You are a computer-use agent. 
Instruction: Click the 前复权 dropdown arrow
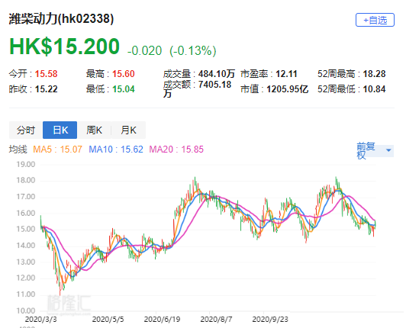(x=388, y=150)
